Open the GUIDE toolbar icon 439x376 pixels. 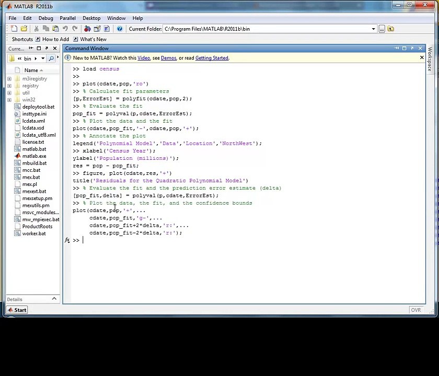tap(97, 29)
